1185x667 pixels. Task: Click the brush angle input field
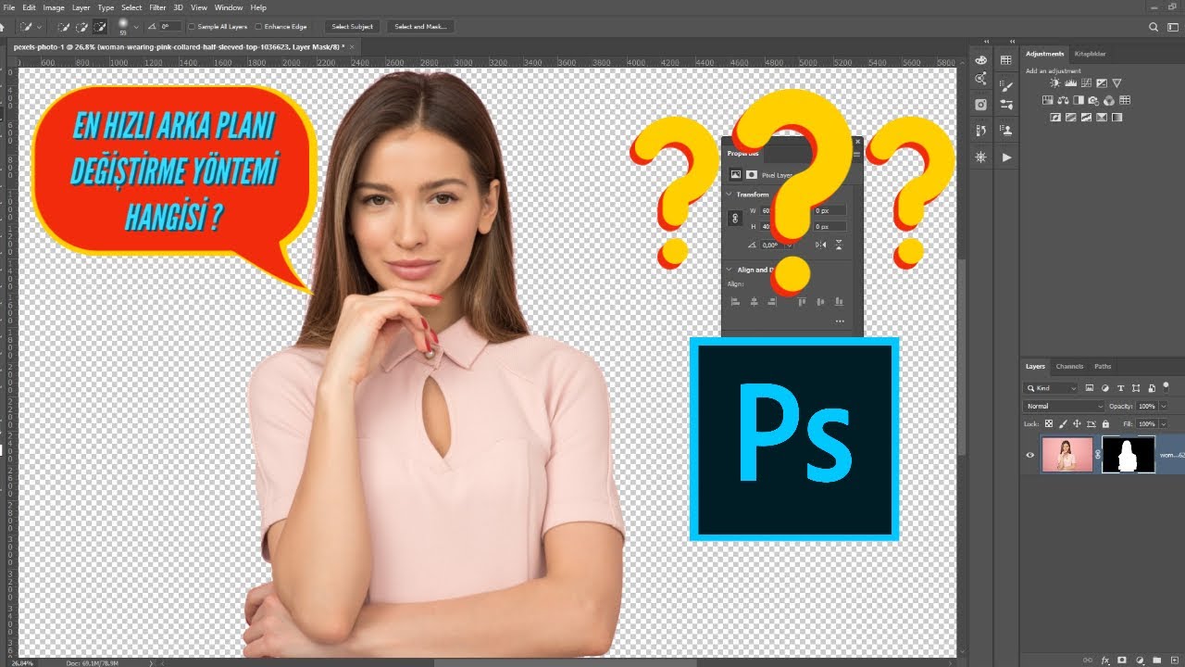point(169,27)
